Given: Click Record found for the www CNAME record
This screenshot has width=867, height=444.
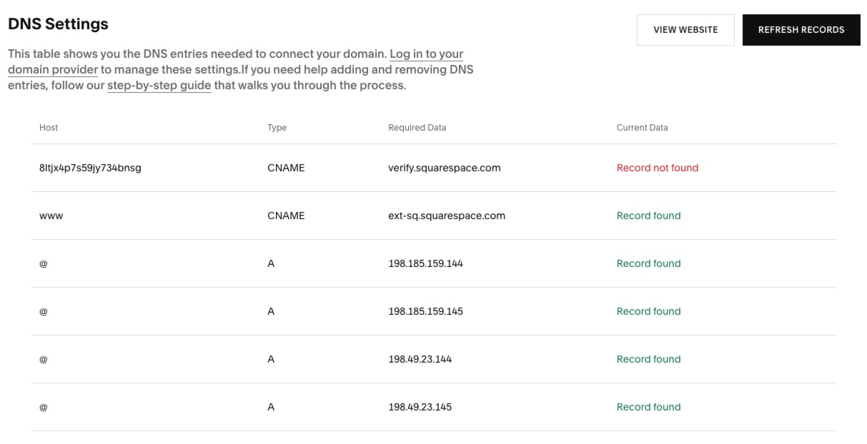Looking at the screenshot, I should coord(648,215).
